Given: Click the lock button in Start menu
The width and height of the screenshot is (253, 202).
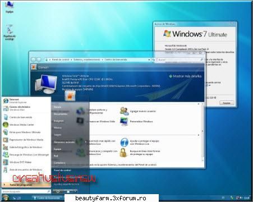Looking at the screenshot, I should point(68,191).
